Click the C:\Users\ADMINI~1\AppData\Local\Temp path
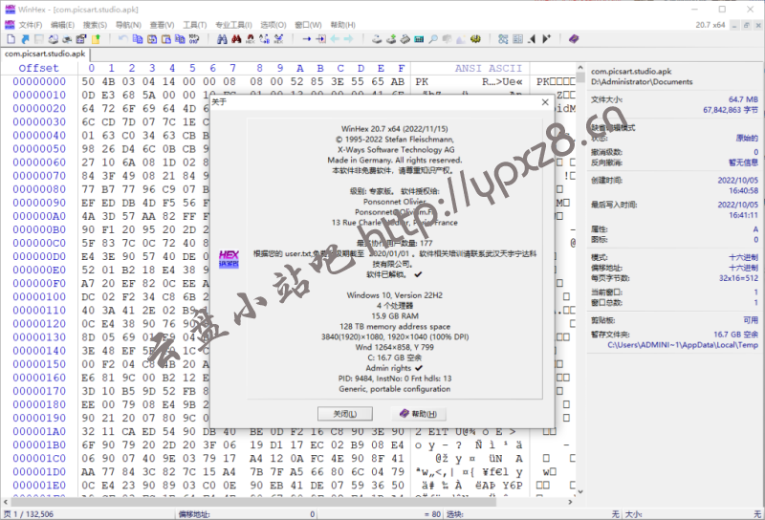Viewport: 765px width, 520px height. (x=683, y=345)
